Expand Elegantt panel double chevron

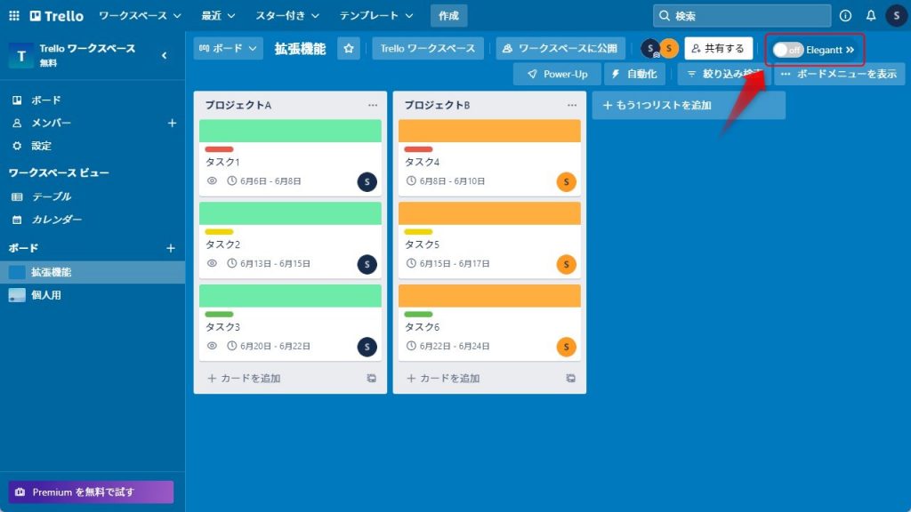(850, 50)
